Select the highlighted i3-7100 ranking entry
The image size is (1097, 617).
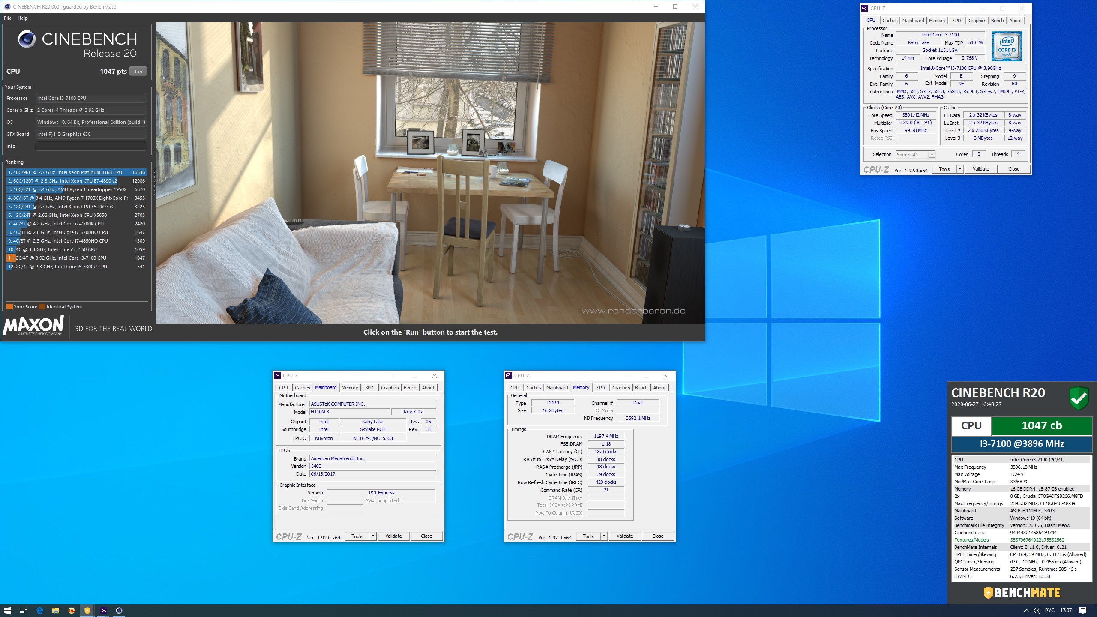tap(76, 258)
